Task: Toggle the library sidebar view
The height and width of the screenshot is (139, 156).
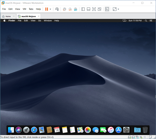Action: click(x=83, y=9)
